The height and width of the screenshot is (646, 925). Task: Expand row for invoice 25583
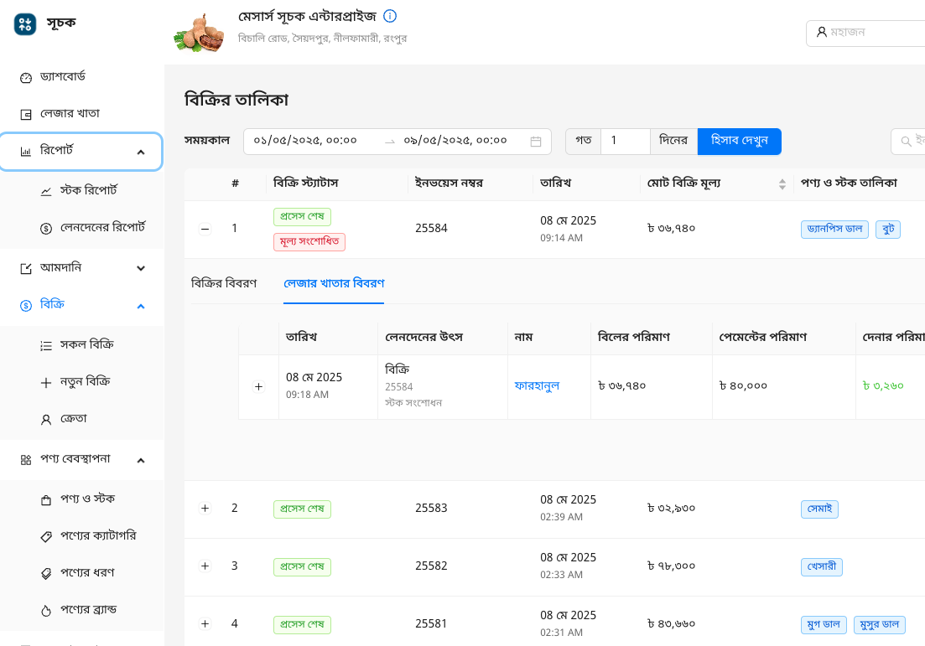[x=205, y=508]
